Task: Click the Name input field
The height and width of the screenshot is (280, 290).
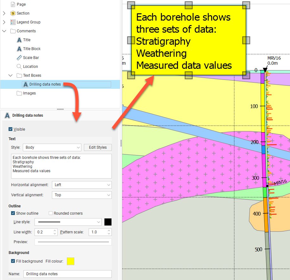Action: pos(67,274)
